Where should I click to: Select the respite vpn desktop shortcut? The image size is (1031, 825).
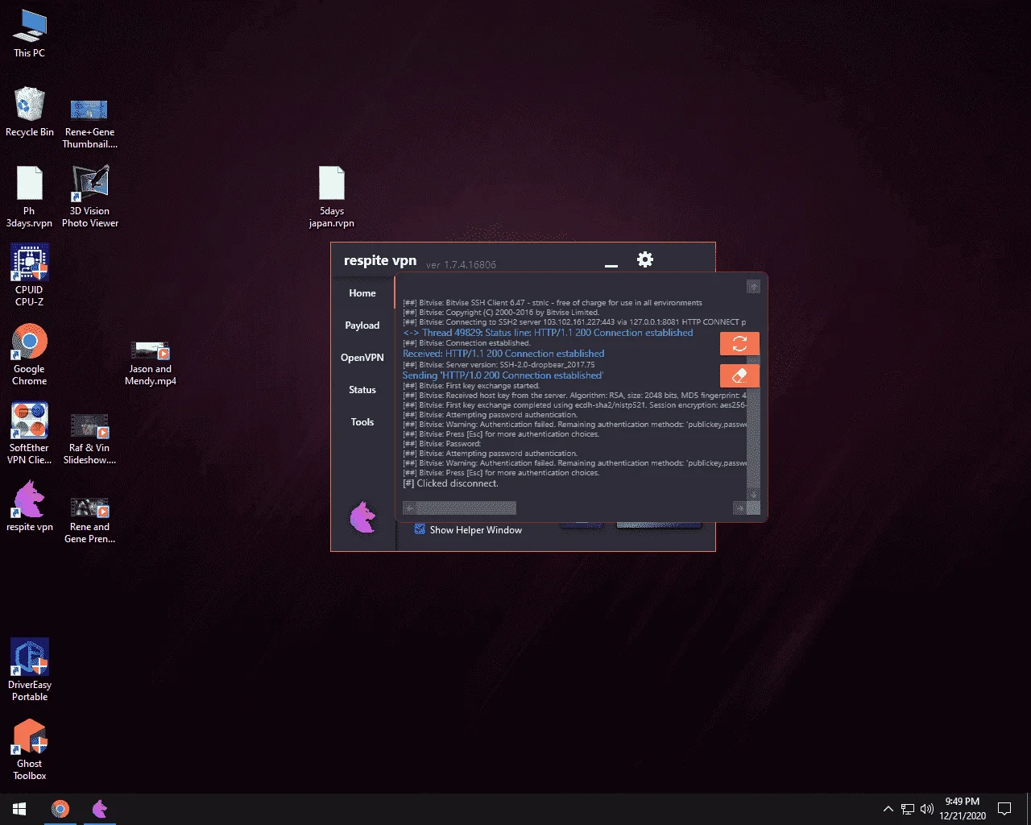click(30, 507)
